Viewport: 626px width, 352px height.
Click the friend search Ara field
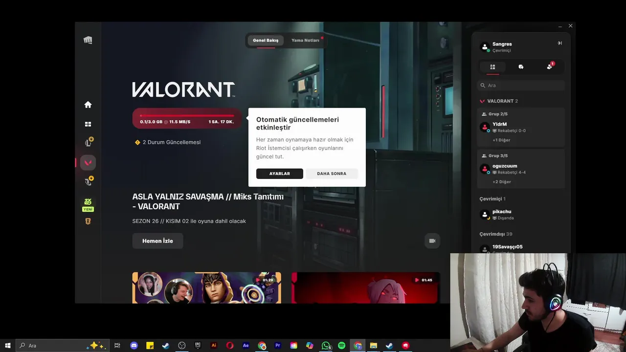(x=521, y=85)
